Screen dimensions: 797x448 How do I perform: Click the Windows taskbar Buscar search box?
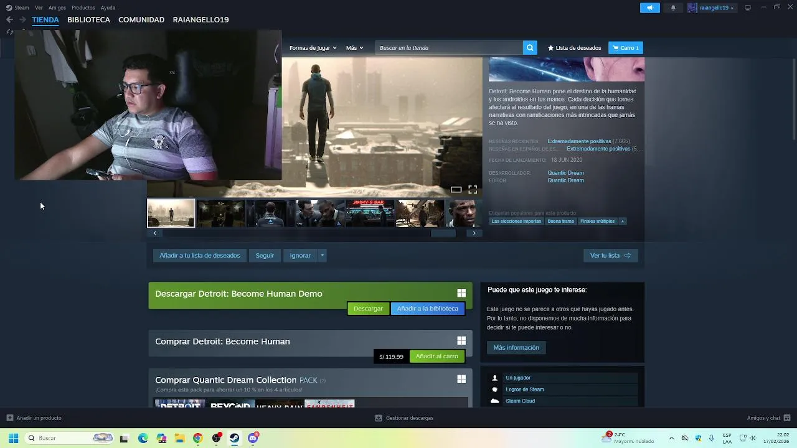pos(70,438)
